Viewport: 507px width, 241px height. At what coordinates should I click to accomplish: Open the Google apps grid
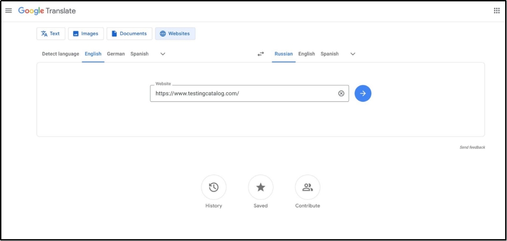tap(496, 11)
